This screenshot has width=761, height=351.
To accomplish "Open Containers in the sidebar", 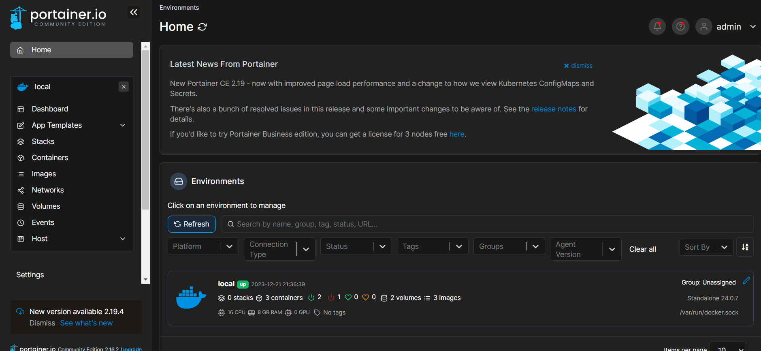I will click(x=50, y=158).
